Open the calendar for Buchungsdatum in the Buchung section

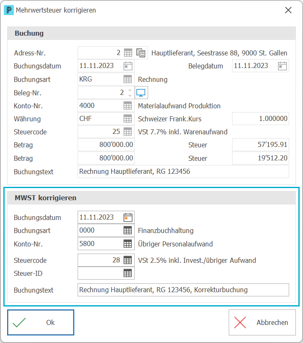pyautogui.click(x=128, y=66)
